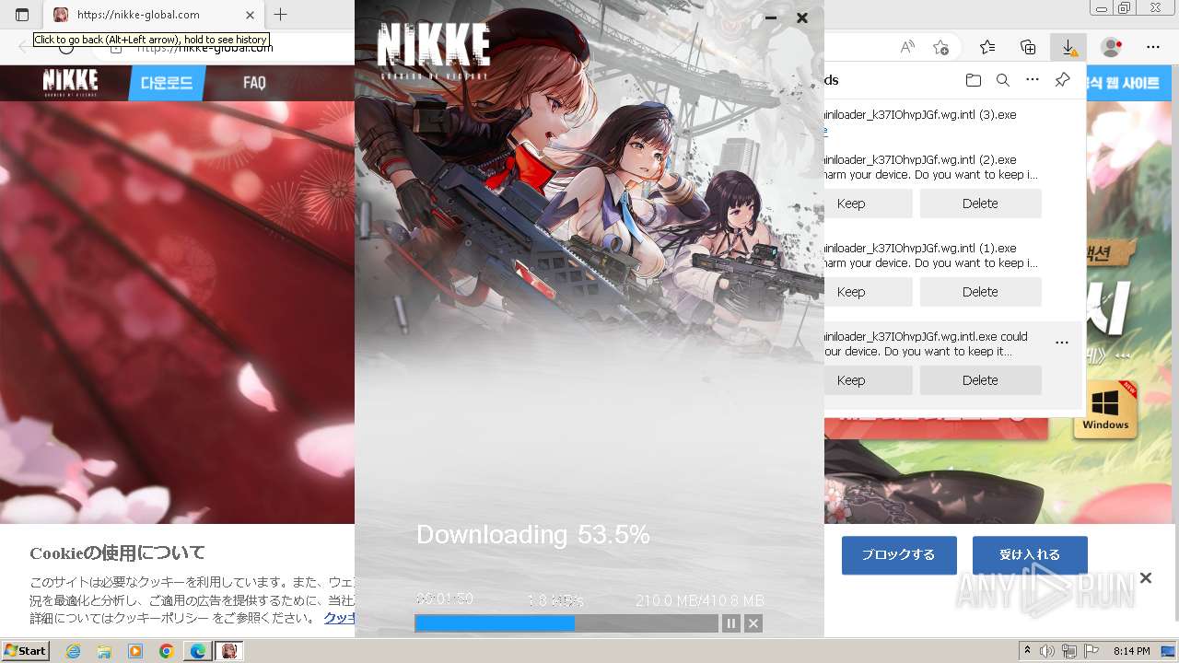Switch to Edge in taskbar
Viewport: 1179px width, 663px height.
pos(198,651)
